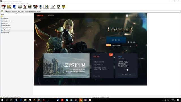Select Blaster.mp4 in the file list
Viewport: 181px width, 102px height.
pos(5,24)
